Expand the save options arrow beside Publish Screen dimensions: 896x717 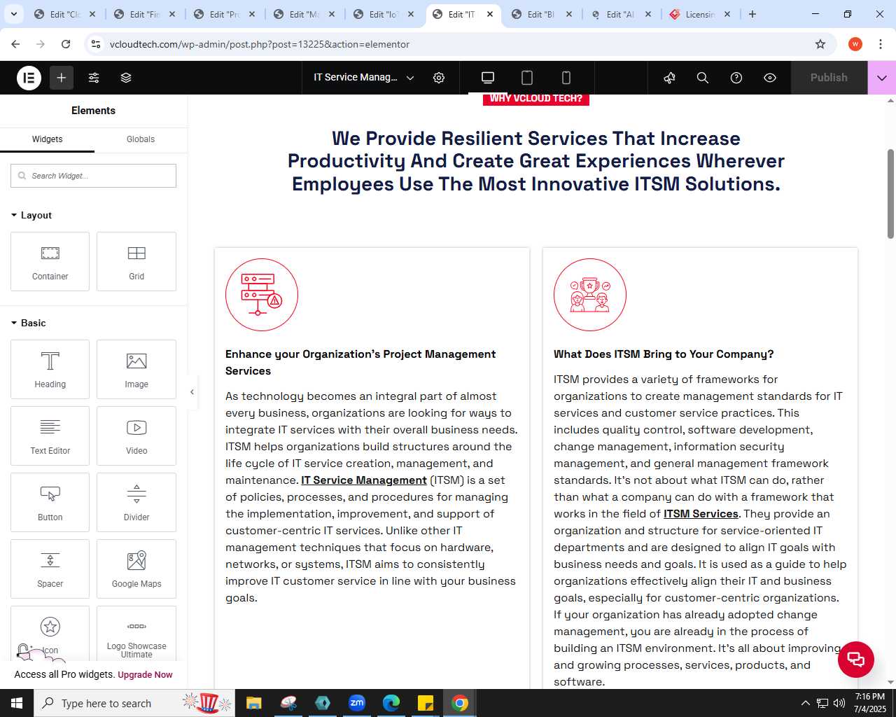click(x=882, y=78)
